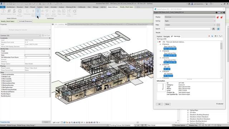Collapse the Constraints properties section

[x=50, y=38]
